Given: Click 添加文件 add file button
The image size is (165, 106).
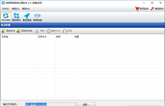Looking at the screenshot, I should (8, 31).
